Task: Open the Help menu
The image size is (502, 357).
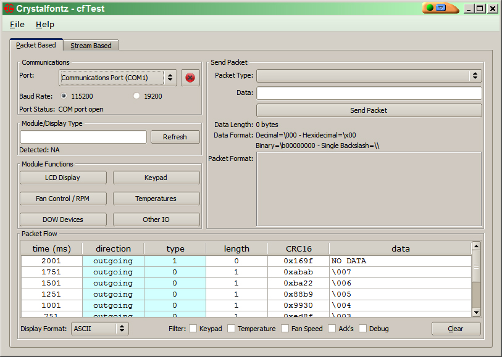Action: (x=45, y=24)
